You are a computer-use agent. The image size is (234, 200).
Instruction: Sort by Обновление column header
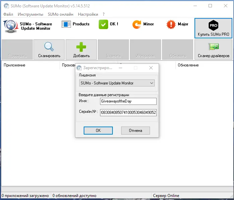[x=204, y=65]
